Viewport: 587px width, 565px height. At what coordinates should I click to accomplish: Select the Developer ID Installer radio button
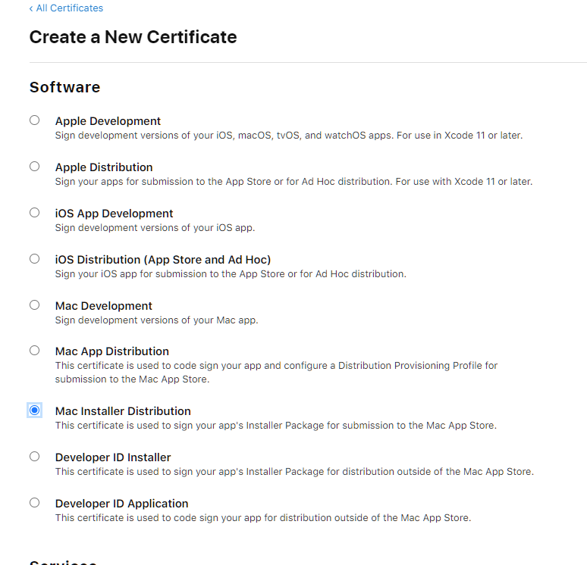(x=35, y=456)
